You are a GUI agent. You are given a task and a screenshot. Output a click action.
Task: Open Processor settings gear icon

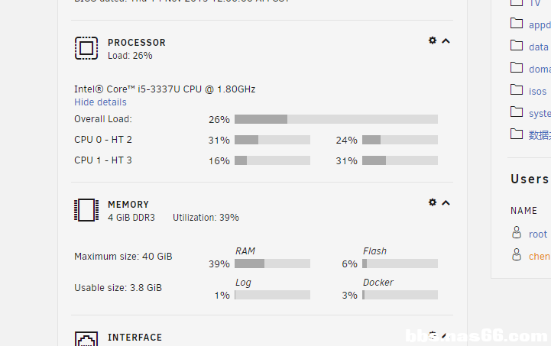click(433, 40)
